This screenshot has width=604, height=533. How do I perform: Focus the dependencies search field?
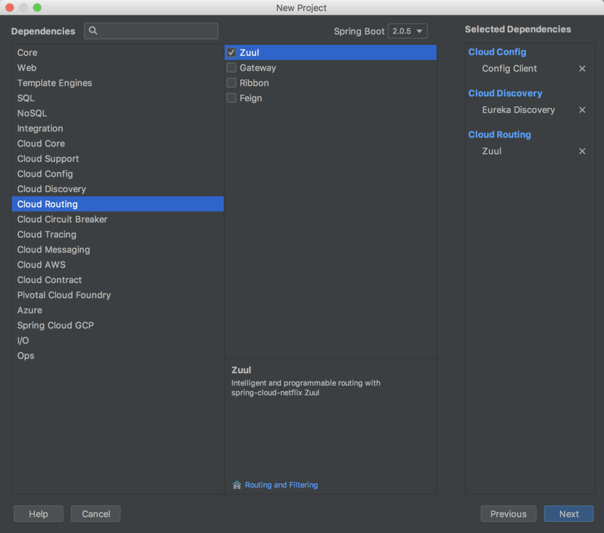[x=157, y=31]
